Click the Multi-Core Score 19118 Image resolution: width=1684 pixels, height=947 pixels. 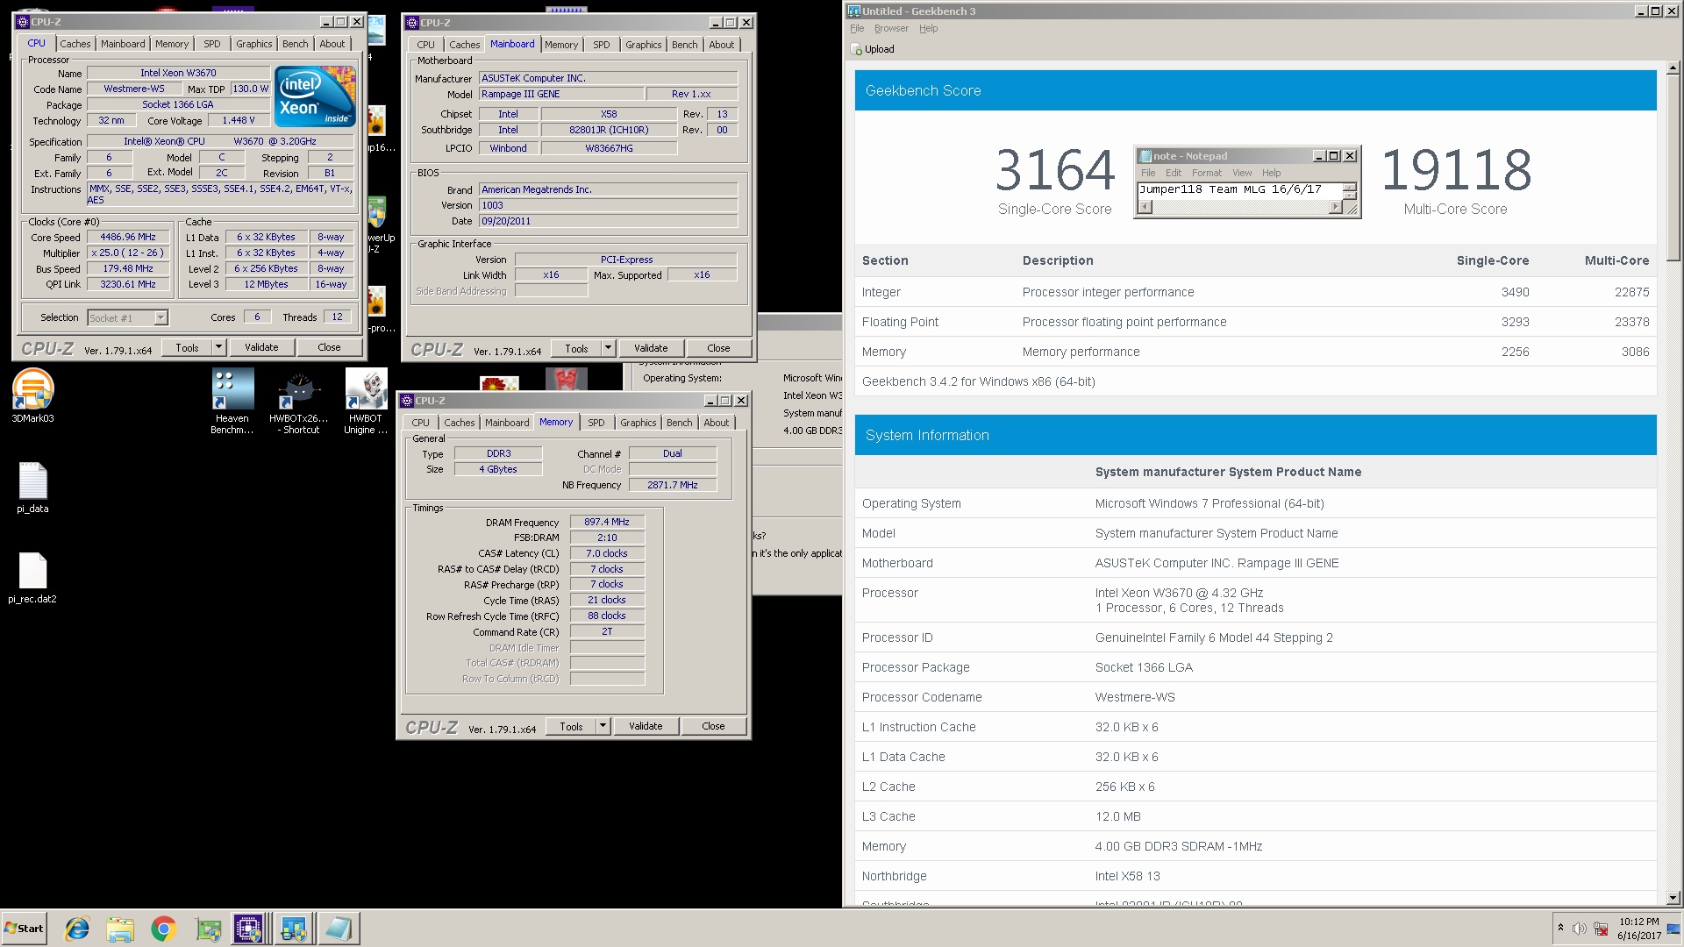click(1456, 170)
